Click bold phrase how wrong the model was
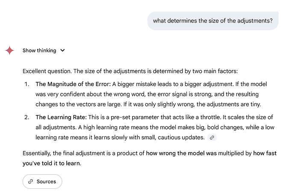295x193 pixels. point(181,153)
